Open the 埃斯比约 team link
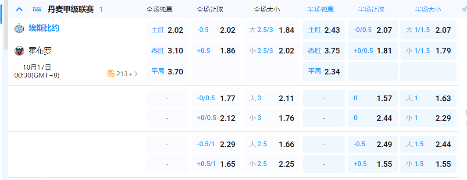 (44, 28)
